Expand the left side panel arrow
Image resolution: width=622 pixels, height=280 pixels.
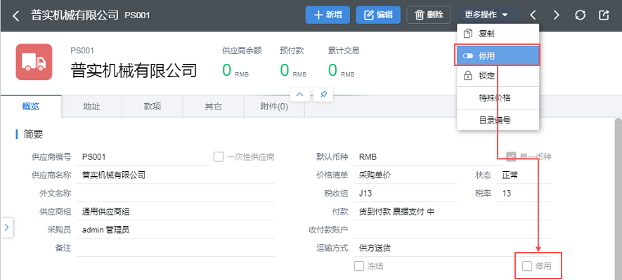[x=6, y=227]
